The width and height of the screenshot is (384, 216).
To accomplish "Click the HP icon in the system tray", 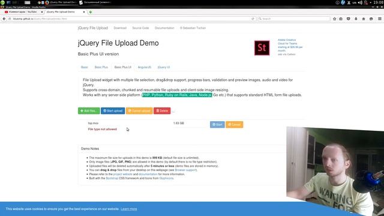I will pos(343,2).
